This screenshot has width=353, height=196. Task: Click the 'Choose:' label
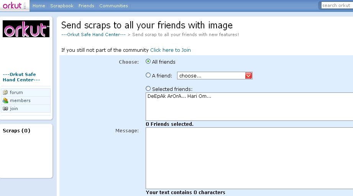pyautogui.click(x=129, y=62)
